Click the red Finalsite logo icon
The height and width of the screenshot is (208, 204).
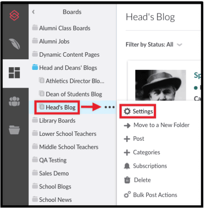(x=14, y=15)
